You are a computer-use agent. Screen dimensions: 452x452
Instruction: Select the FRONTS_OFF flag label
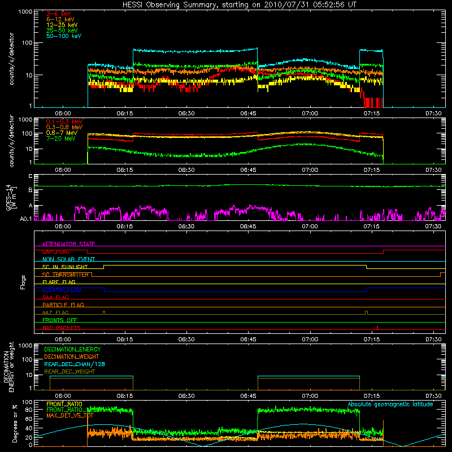(60, 320)
